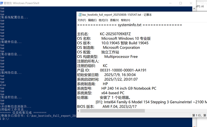Click the report path C:\ksc_hostinfo_full_report line
Screen dimensions: 207x127
(x=38, y=116)
